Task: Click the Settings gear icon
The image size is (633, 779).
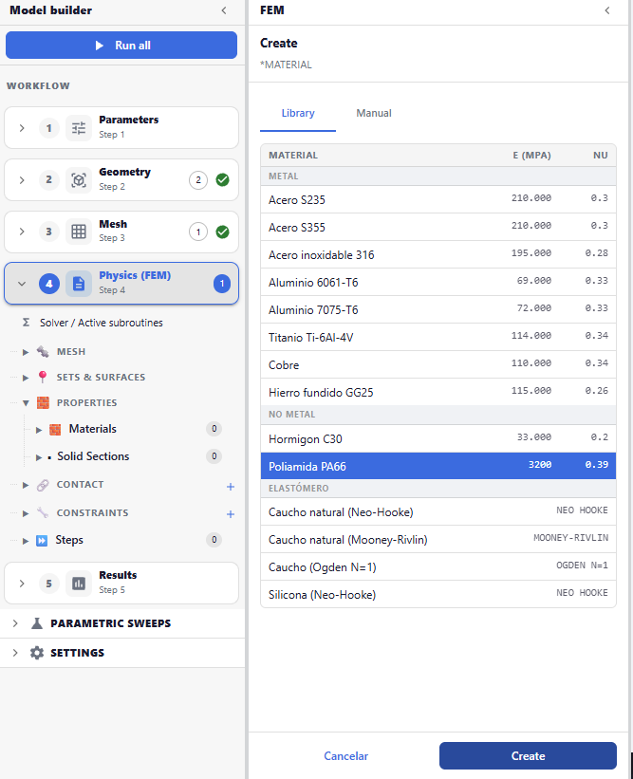Action: [37, 652]
